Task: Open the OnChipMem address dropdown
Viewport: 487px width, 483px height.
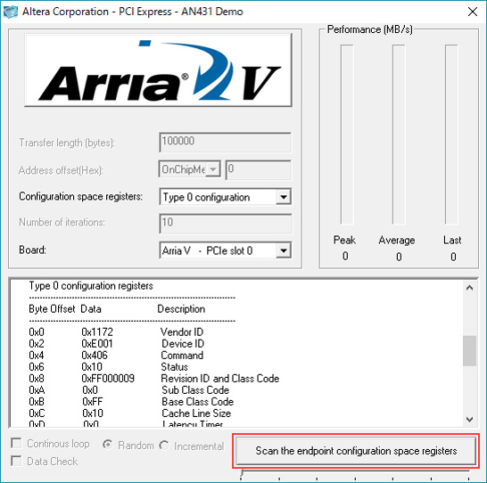Action: coord(213,169)
